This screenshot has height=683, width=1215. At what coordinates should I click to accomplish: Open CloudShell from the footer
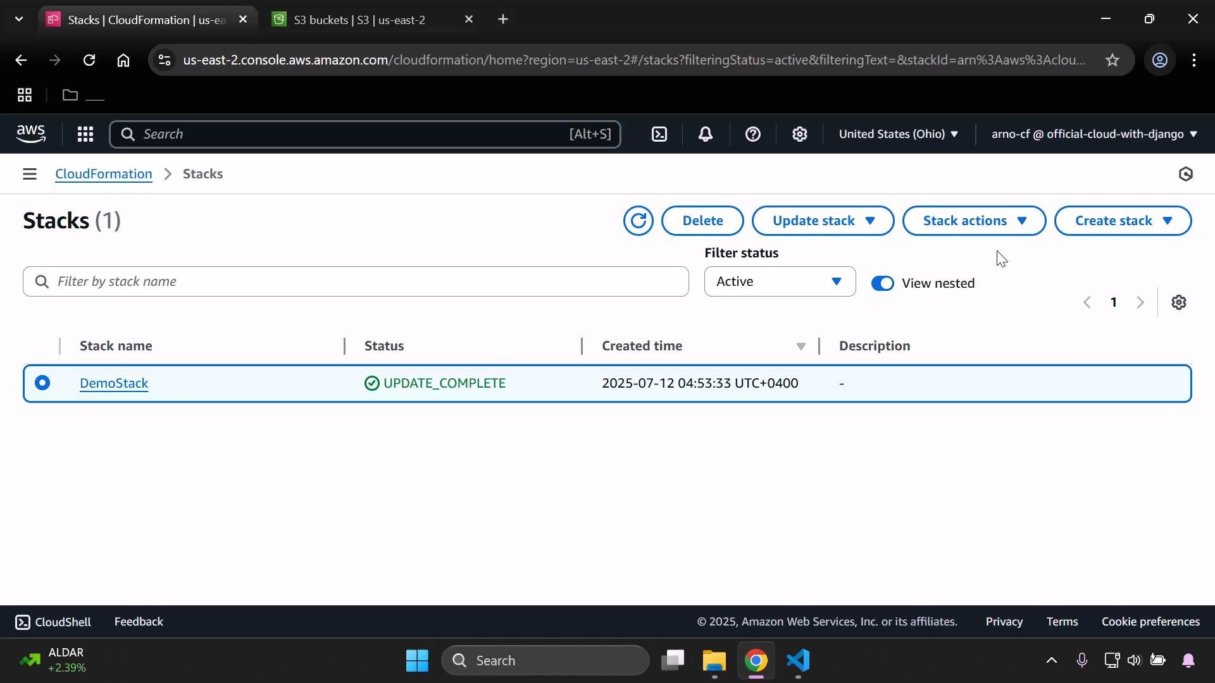pos(53,622)
